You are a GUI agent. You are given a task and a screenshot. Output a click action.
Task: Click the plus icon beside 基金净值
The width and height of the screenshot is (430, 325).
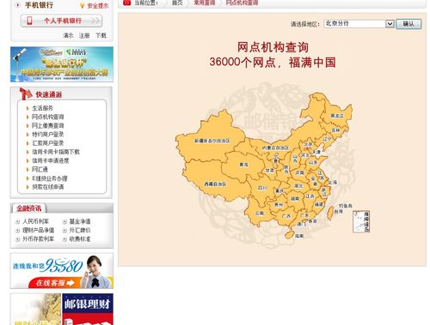64,221
